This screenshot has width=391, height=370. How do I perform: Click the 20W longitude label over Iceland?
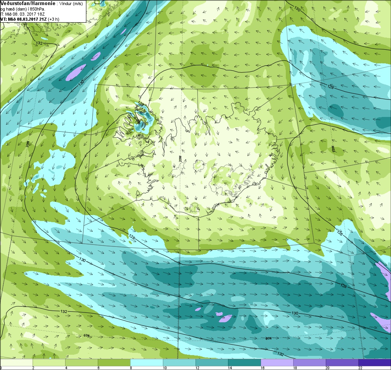pyautogui.click(x=181, y=159)
